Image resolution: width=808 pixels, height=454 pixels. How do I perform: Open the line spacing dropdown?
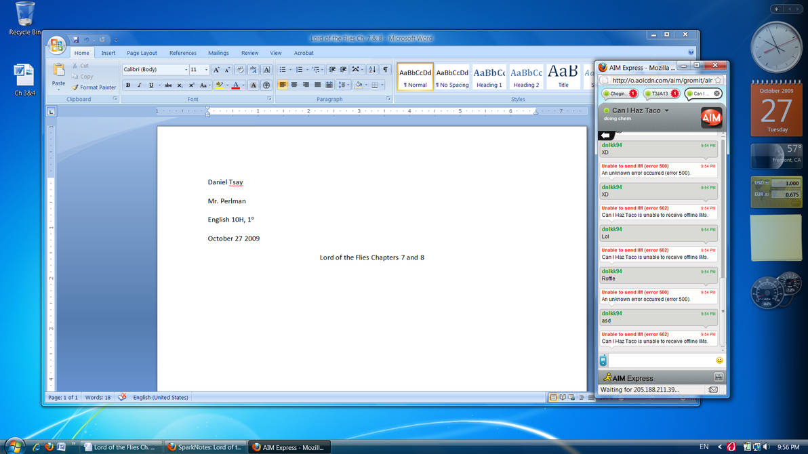point(343,85)
